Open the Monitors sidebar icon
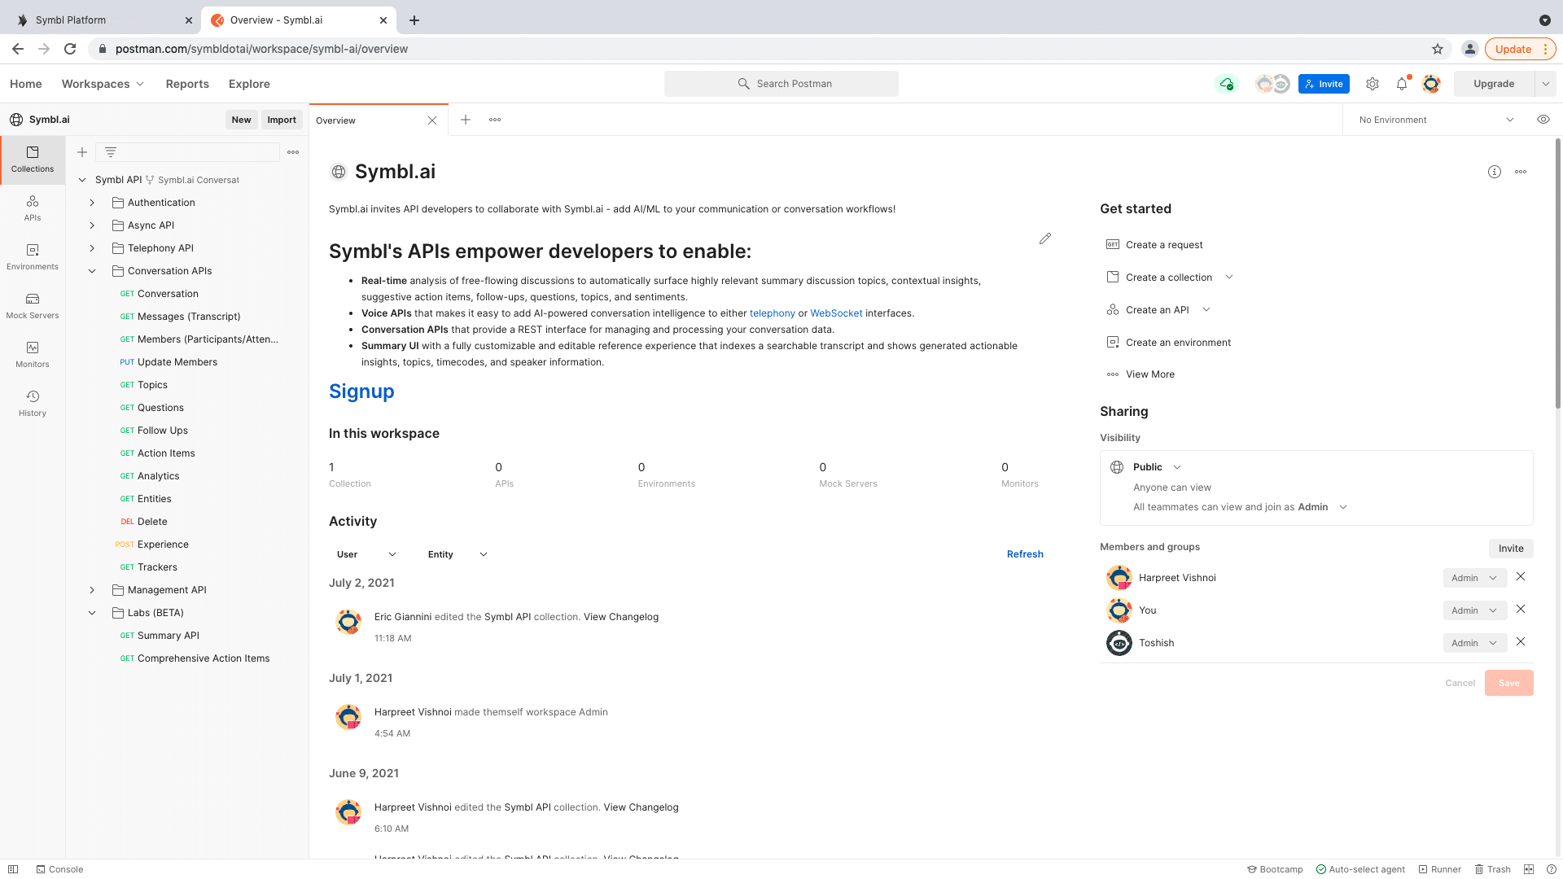Viewport: 1563px width, 879px height. [33, 354]
